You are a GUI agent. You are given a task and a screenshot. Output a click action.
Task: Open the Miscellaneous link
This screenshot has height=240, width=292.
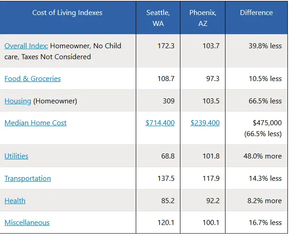point(27,223)
